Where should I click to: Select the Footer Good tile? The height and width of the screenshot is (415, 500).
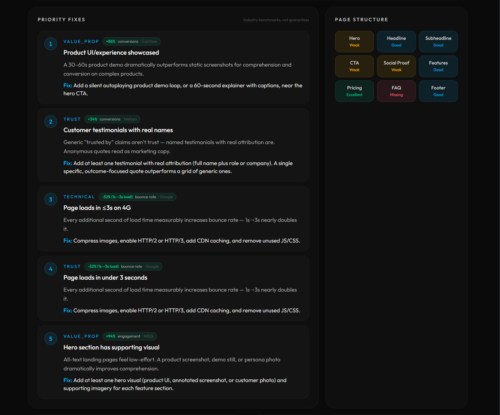[438, 91]
